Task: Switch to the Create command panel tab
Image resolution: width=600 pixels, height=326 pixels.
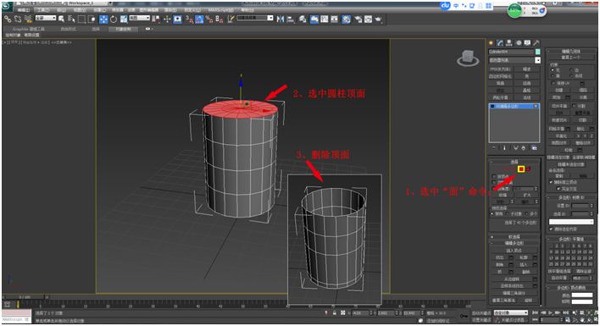Action: point(491,43)
